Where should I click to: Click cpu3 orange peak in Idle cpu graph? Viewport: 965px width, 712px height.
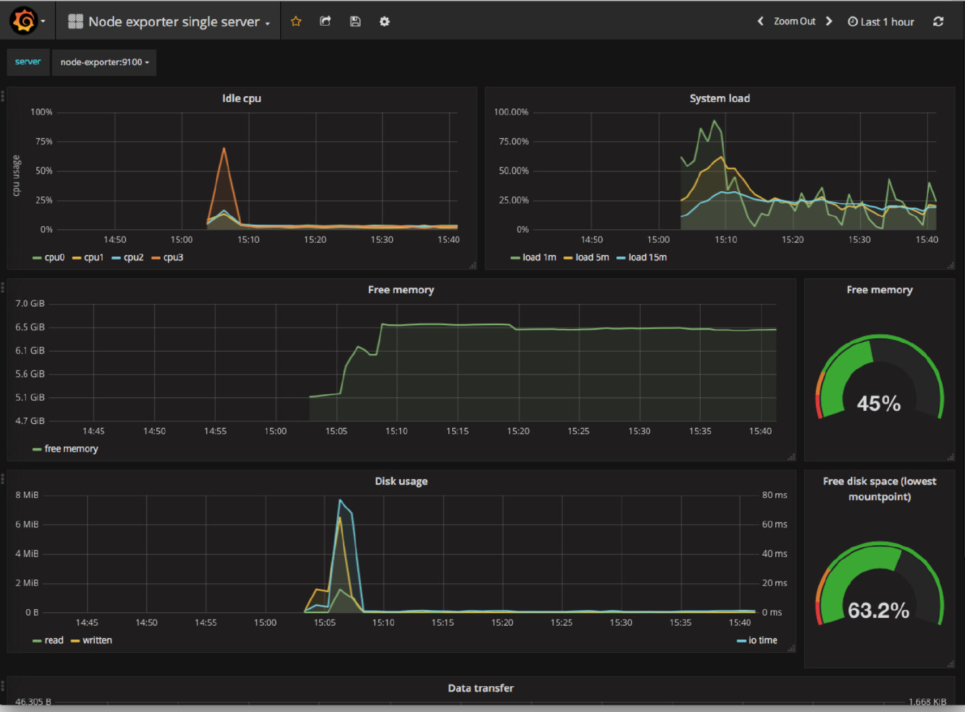(224, 148)
